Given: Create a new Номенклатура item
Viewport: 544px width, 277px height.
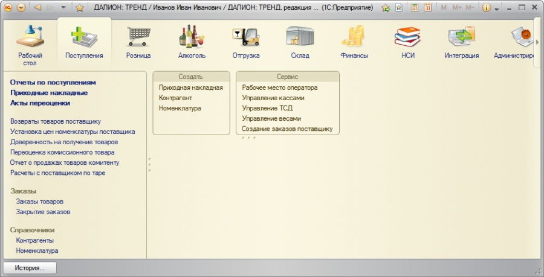Looking at the screenshot, I should click(x=180, y=108).
